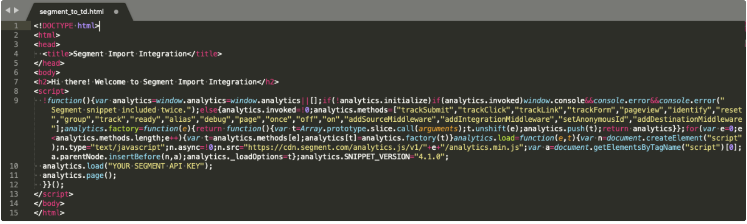
Task: Click line number 1 in the gutter
Action: click(x=16, y=26)
